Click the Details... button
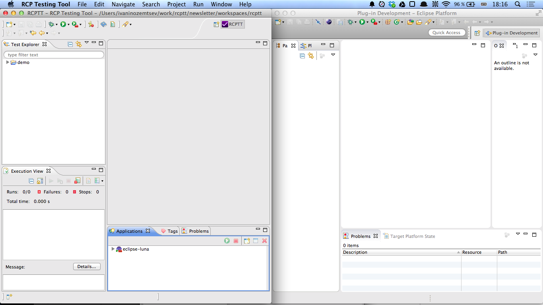 pos(87,266)
